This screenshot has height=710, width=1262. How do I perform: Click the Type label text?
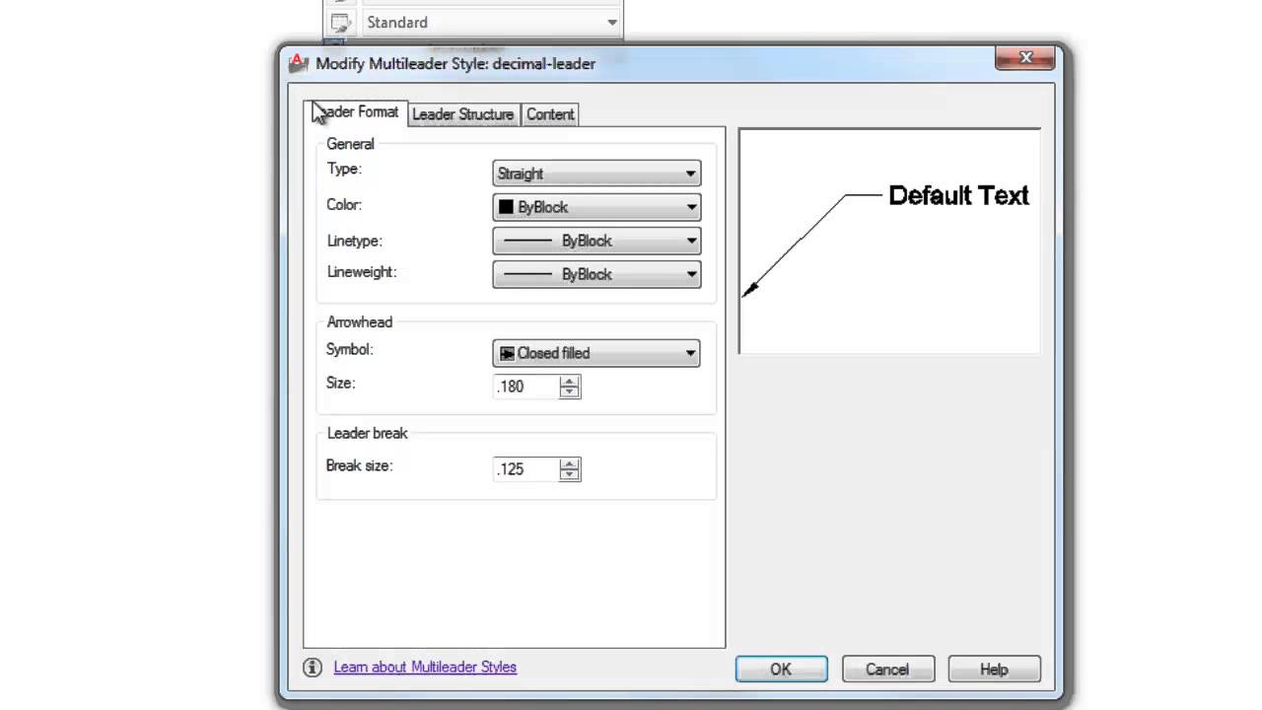(344, 170)
